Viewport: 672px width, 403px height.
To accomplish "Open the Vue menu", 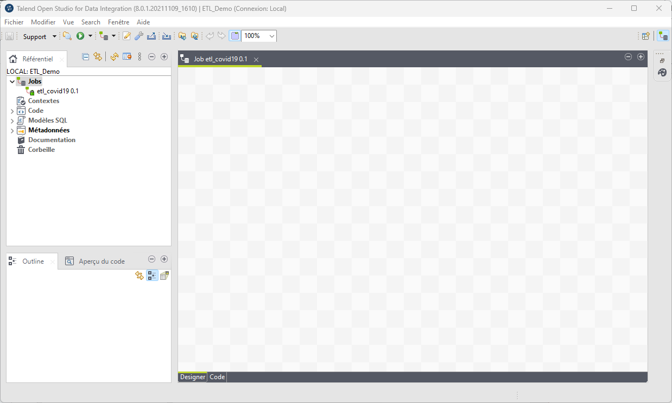I will [68, 22].
